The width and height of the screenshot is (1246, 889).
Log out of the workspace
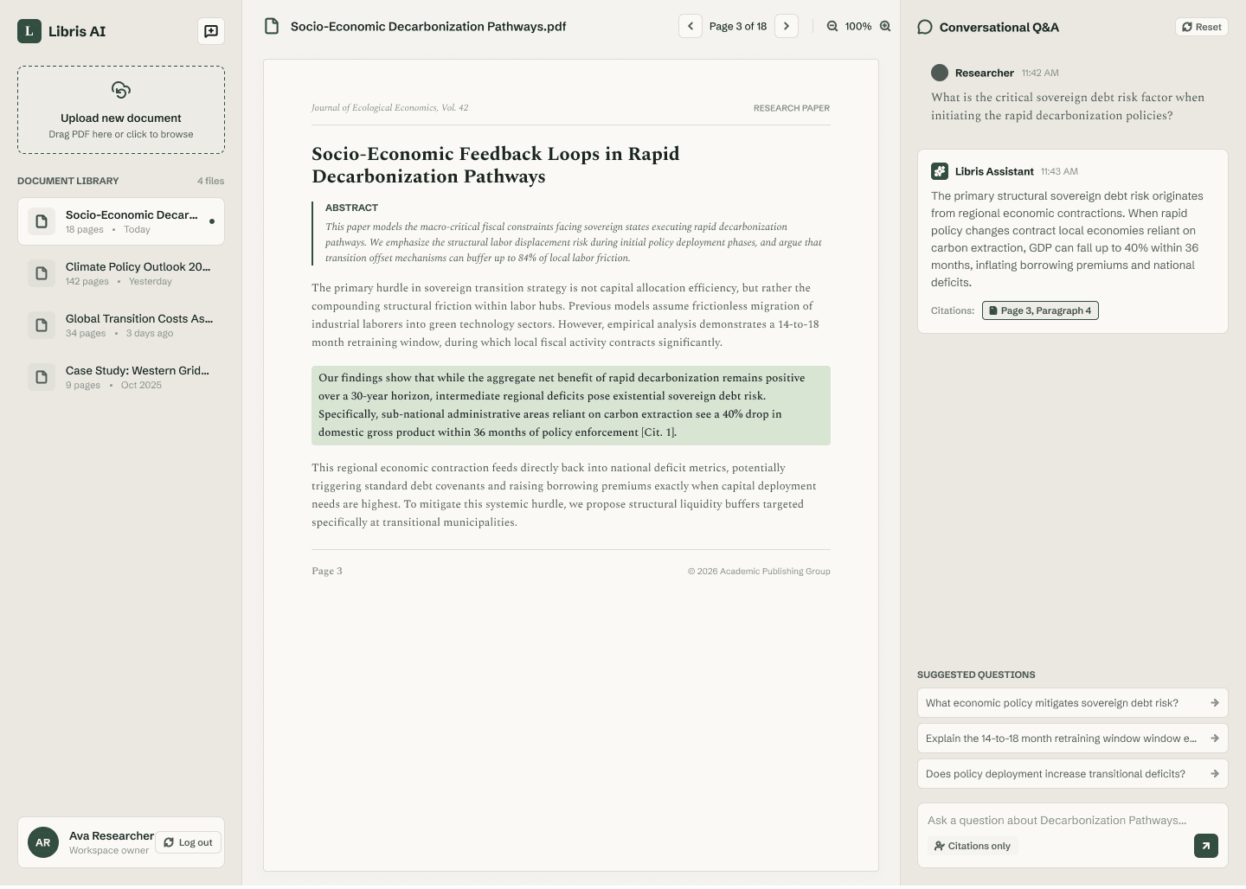point(189,842)
